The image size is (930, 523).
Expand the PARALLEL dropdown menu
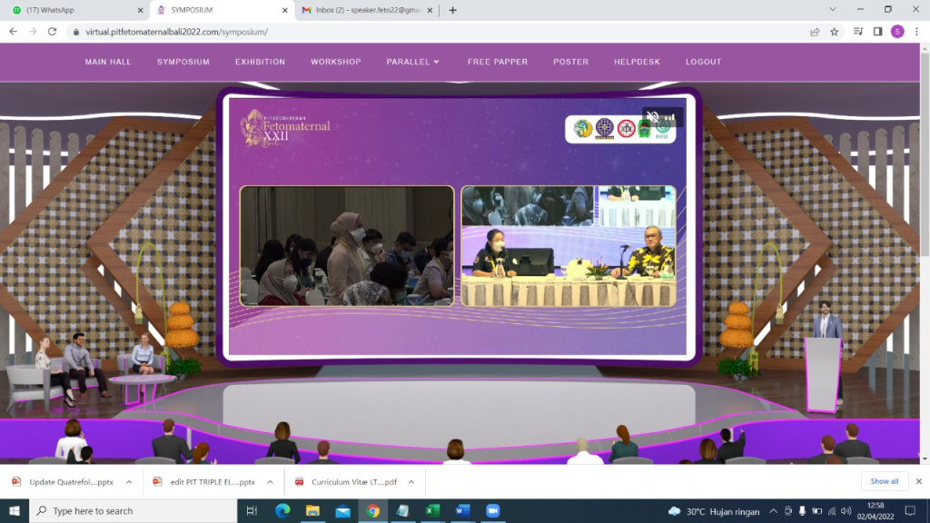point(412,62)
